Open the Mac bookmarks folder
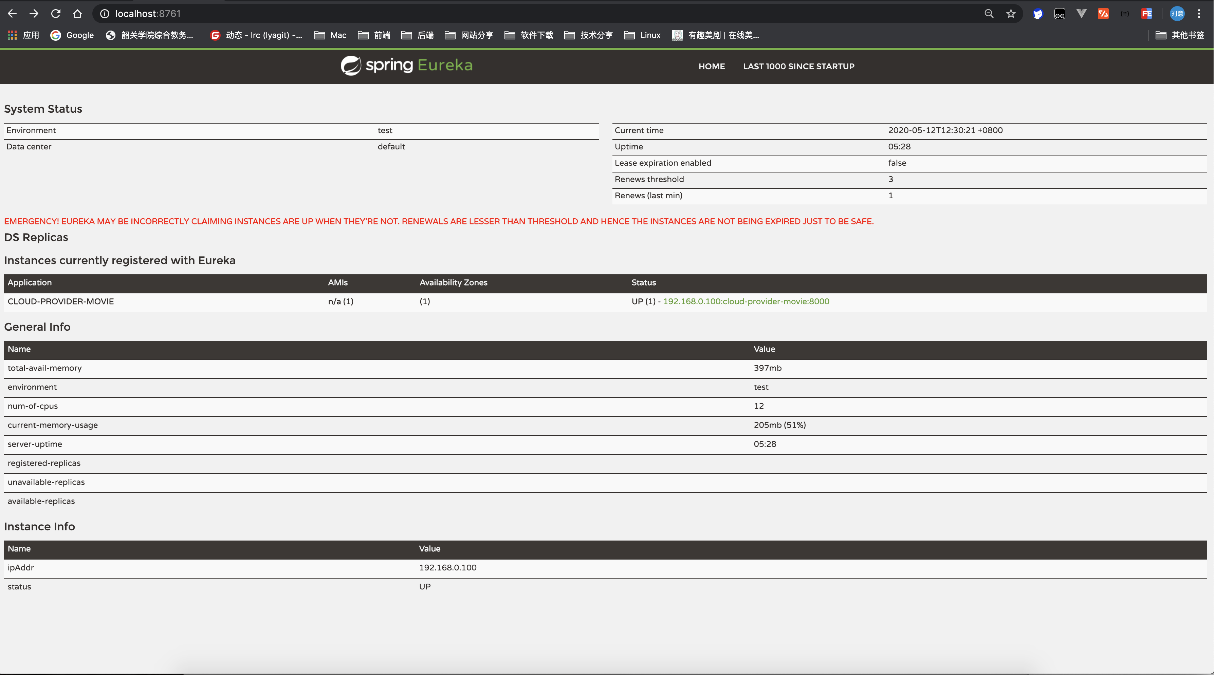Image resolution: width=1214 pixels, height=675 pixels. tap(330, 35)
